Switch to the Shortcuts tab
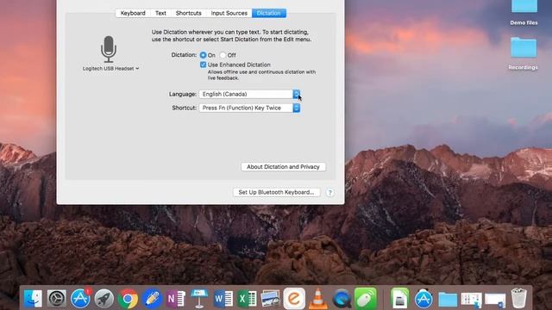This screenshot has height=310, width=552. click(189, 13)
